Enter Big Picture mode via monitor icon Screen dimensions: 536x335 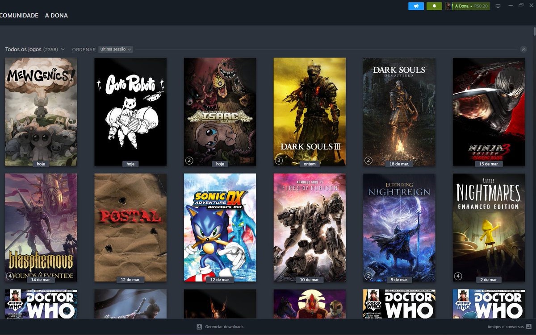tap(498, 6)
